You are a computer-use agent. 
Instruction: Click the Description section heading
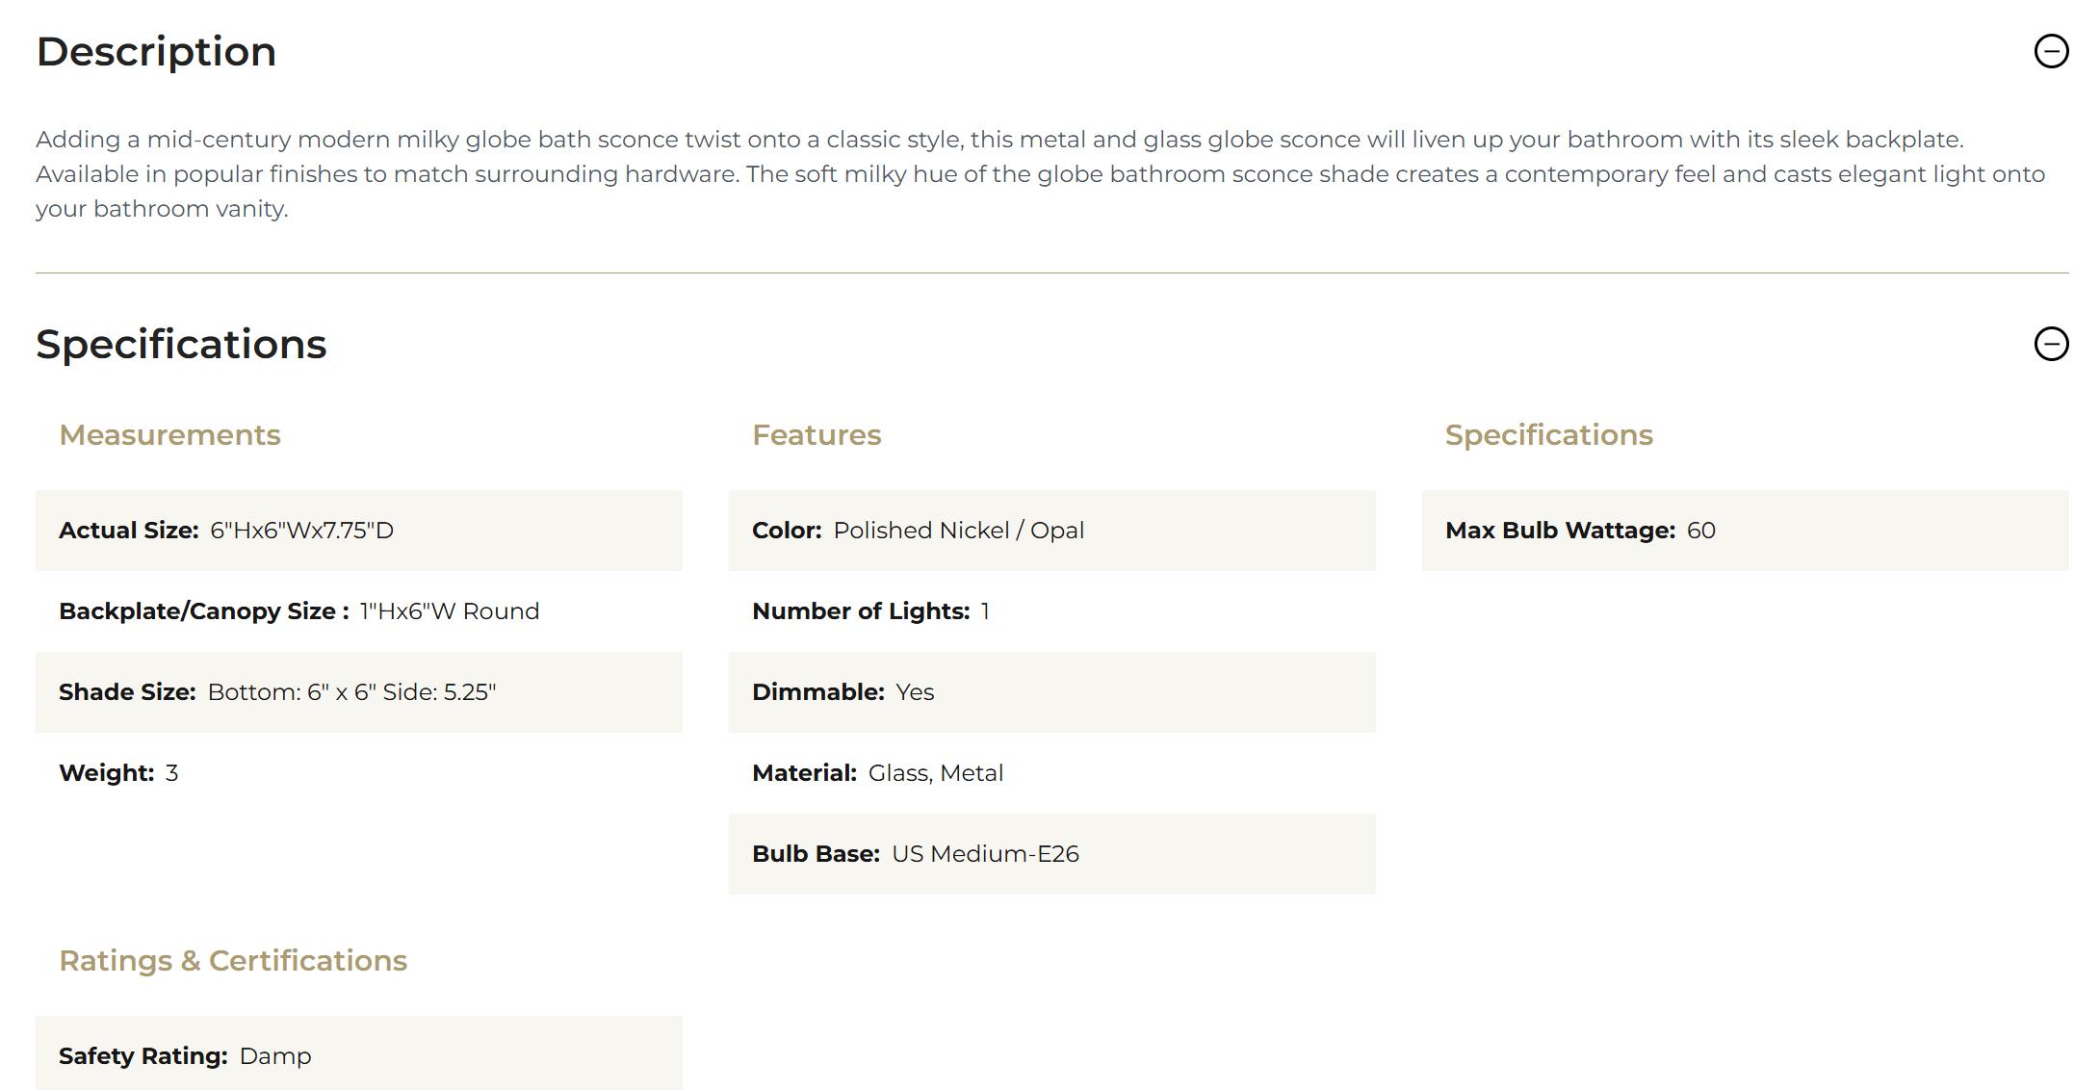(x=156, y=52)
